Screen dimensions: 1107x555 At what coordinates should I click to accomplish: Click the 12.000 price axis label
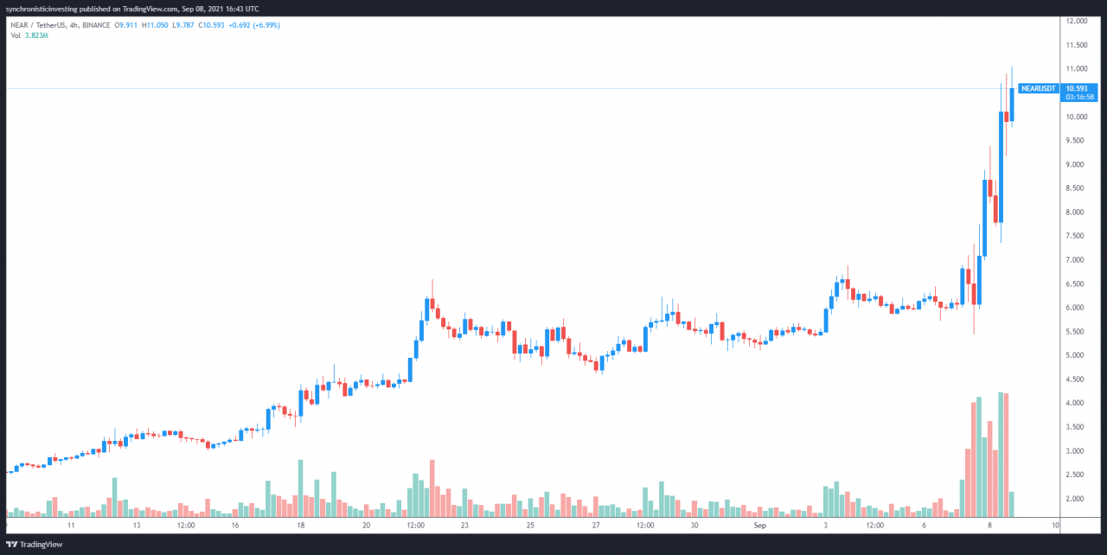tap(1076, 21)
